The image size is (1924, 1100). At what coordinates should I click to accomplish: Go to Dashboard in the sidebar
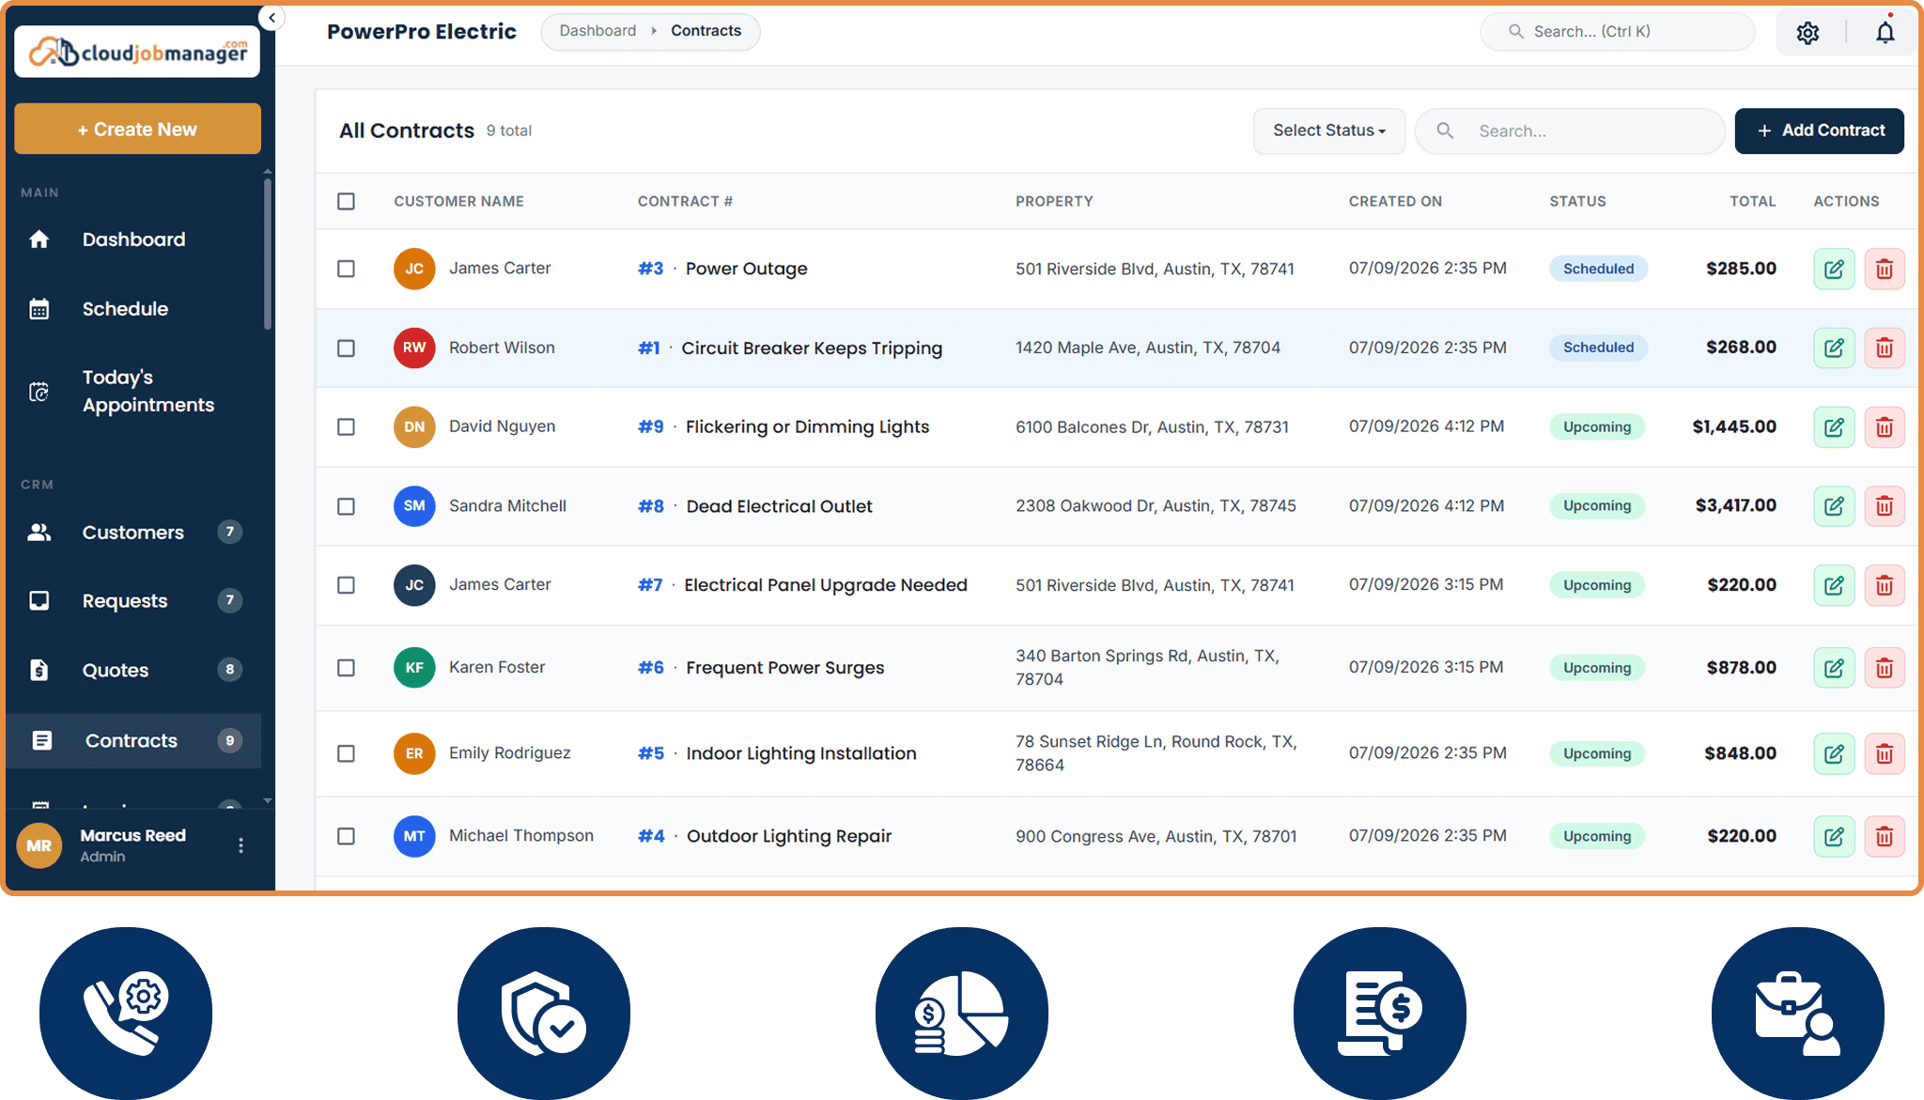coord(133,240)
